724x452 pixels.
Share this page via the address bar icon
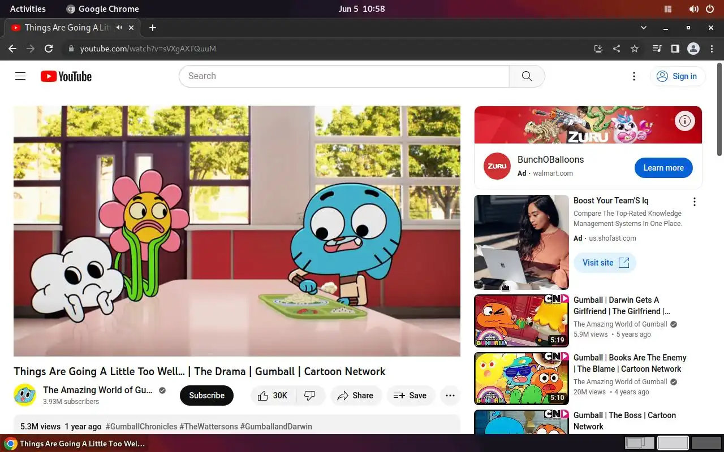[617, 49]
